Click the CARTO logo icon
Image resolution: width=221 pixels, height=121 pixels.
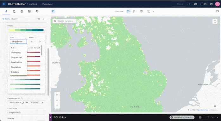click(4, 4)
